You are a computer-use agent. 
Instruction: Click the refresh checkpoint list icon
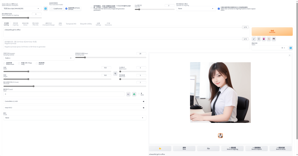[45, 9]
